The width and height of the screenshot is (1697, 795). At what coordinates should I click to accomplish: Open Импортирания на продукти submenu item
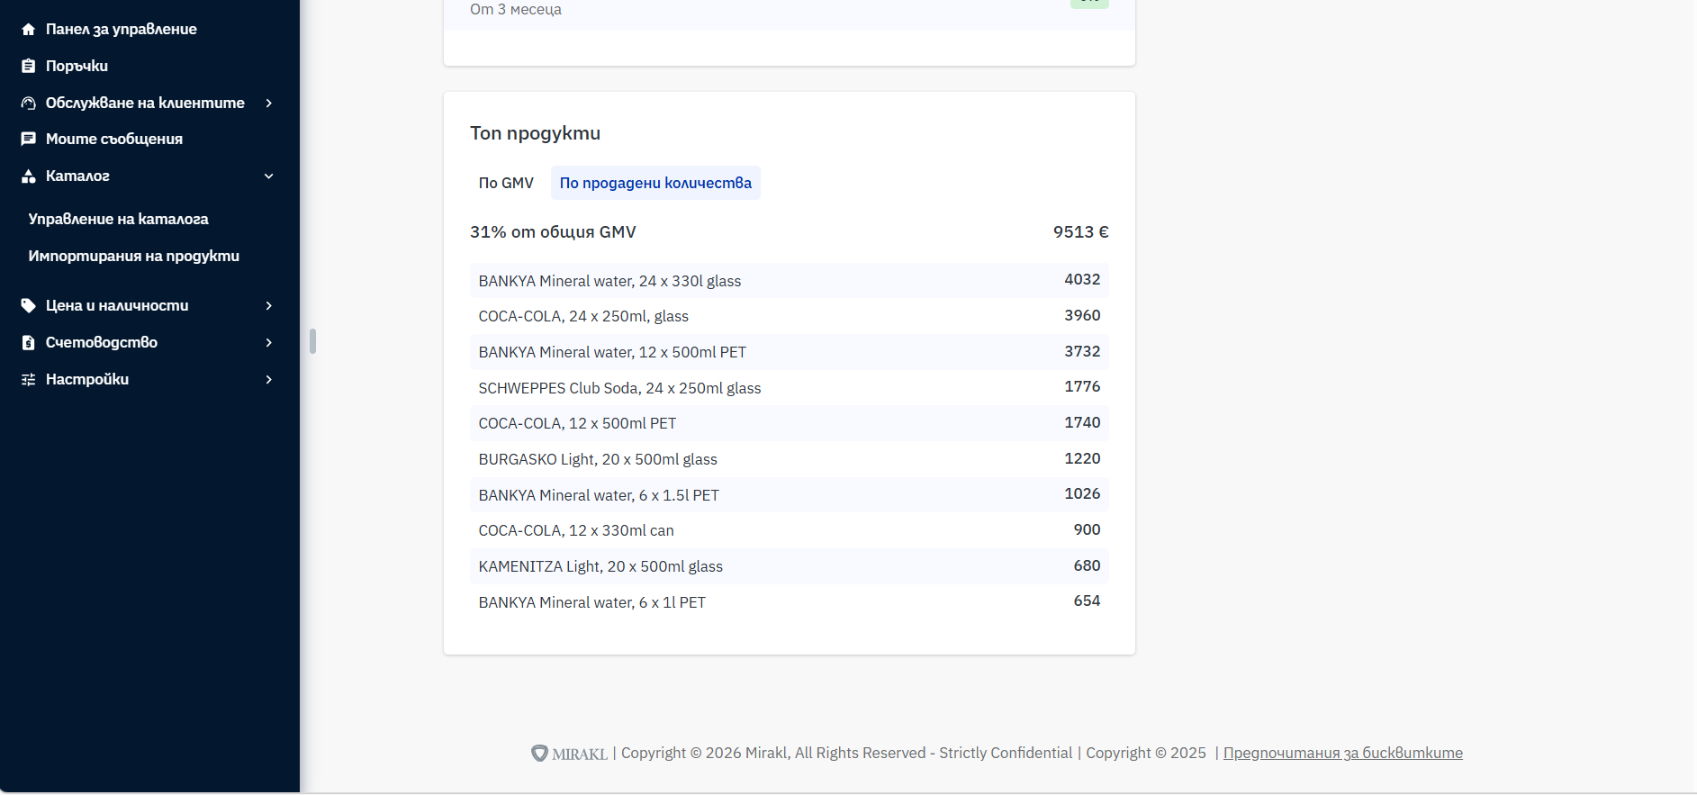tap(133, 256)
